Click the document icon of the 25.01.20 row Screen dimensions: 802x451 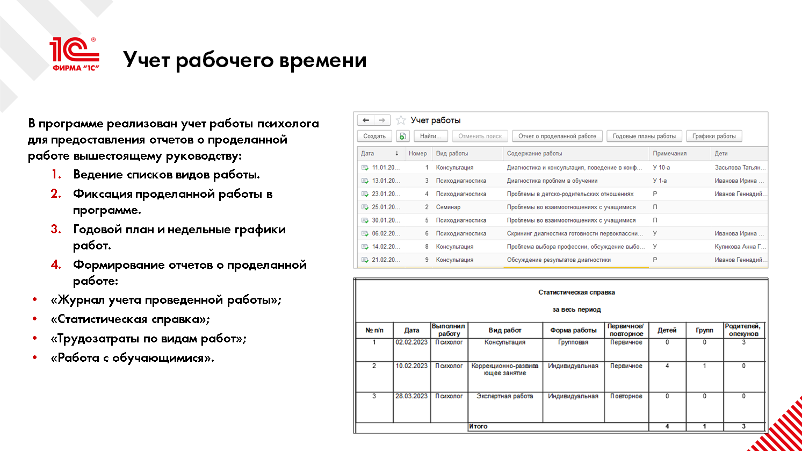pyautogui.click(x=365, y=207)
